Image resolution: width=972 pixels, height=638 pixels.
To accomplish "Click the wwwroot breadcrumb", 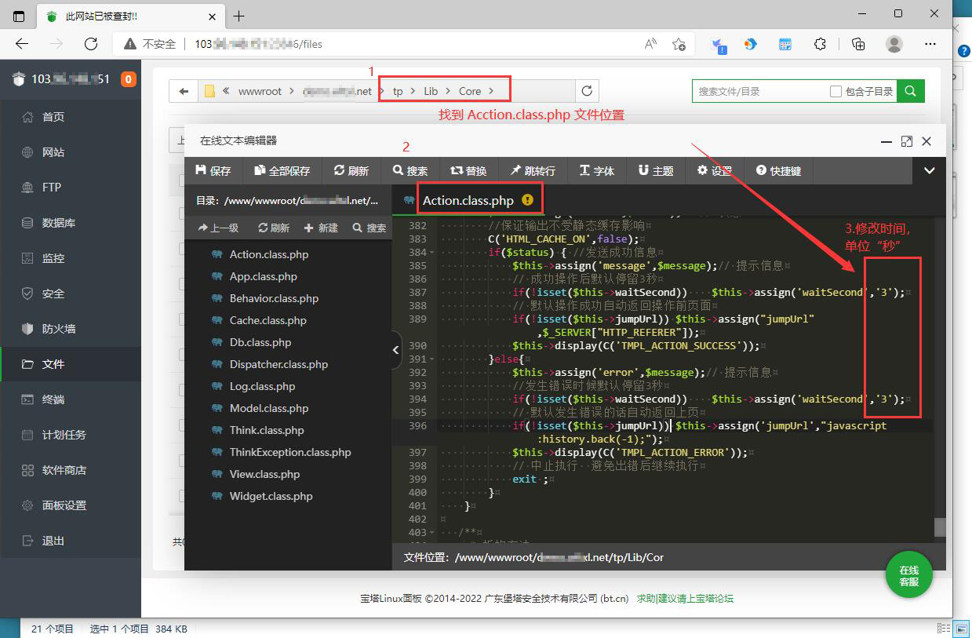I will coord(260,91).
